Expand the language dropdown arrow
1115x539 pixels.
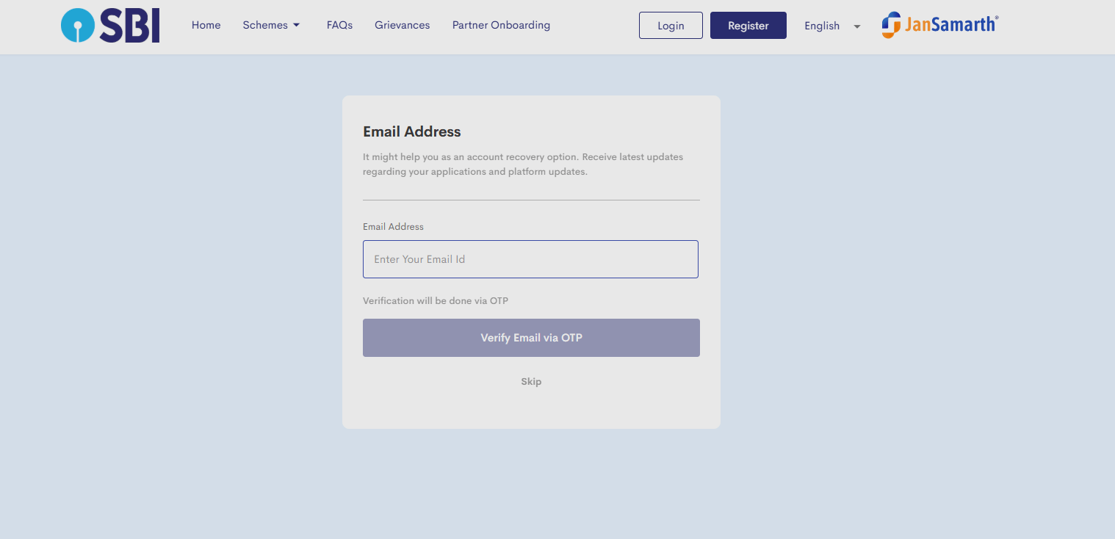click(x=857, y=26)
